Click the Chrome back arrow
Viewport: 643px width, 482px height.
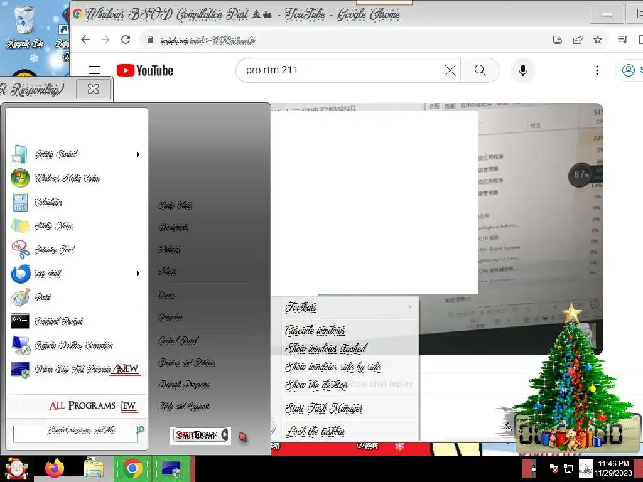point(85,40)
